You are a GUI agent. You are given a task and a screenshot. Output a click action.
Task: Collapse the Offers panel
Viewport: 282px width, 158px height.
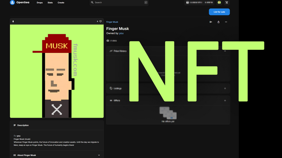(225, 100)
